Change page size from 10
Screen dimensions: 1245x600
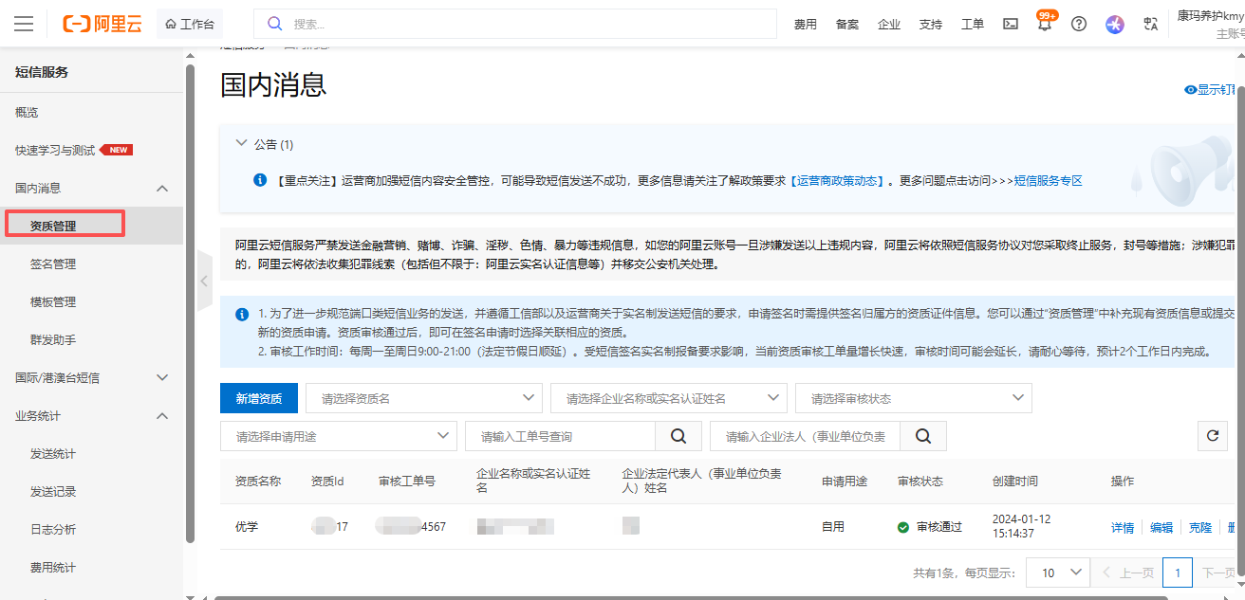click(1057, 572)
